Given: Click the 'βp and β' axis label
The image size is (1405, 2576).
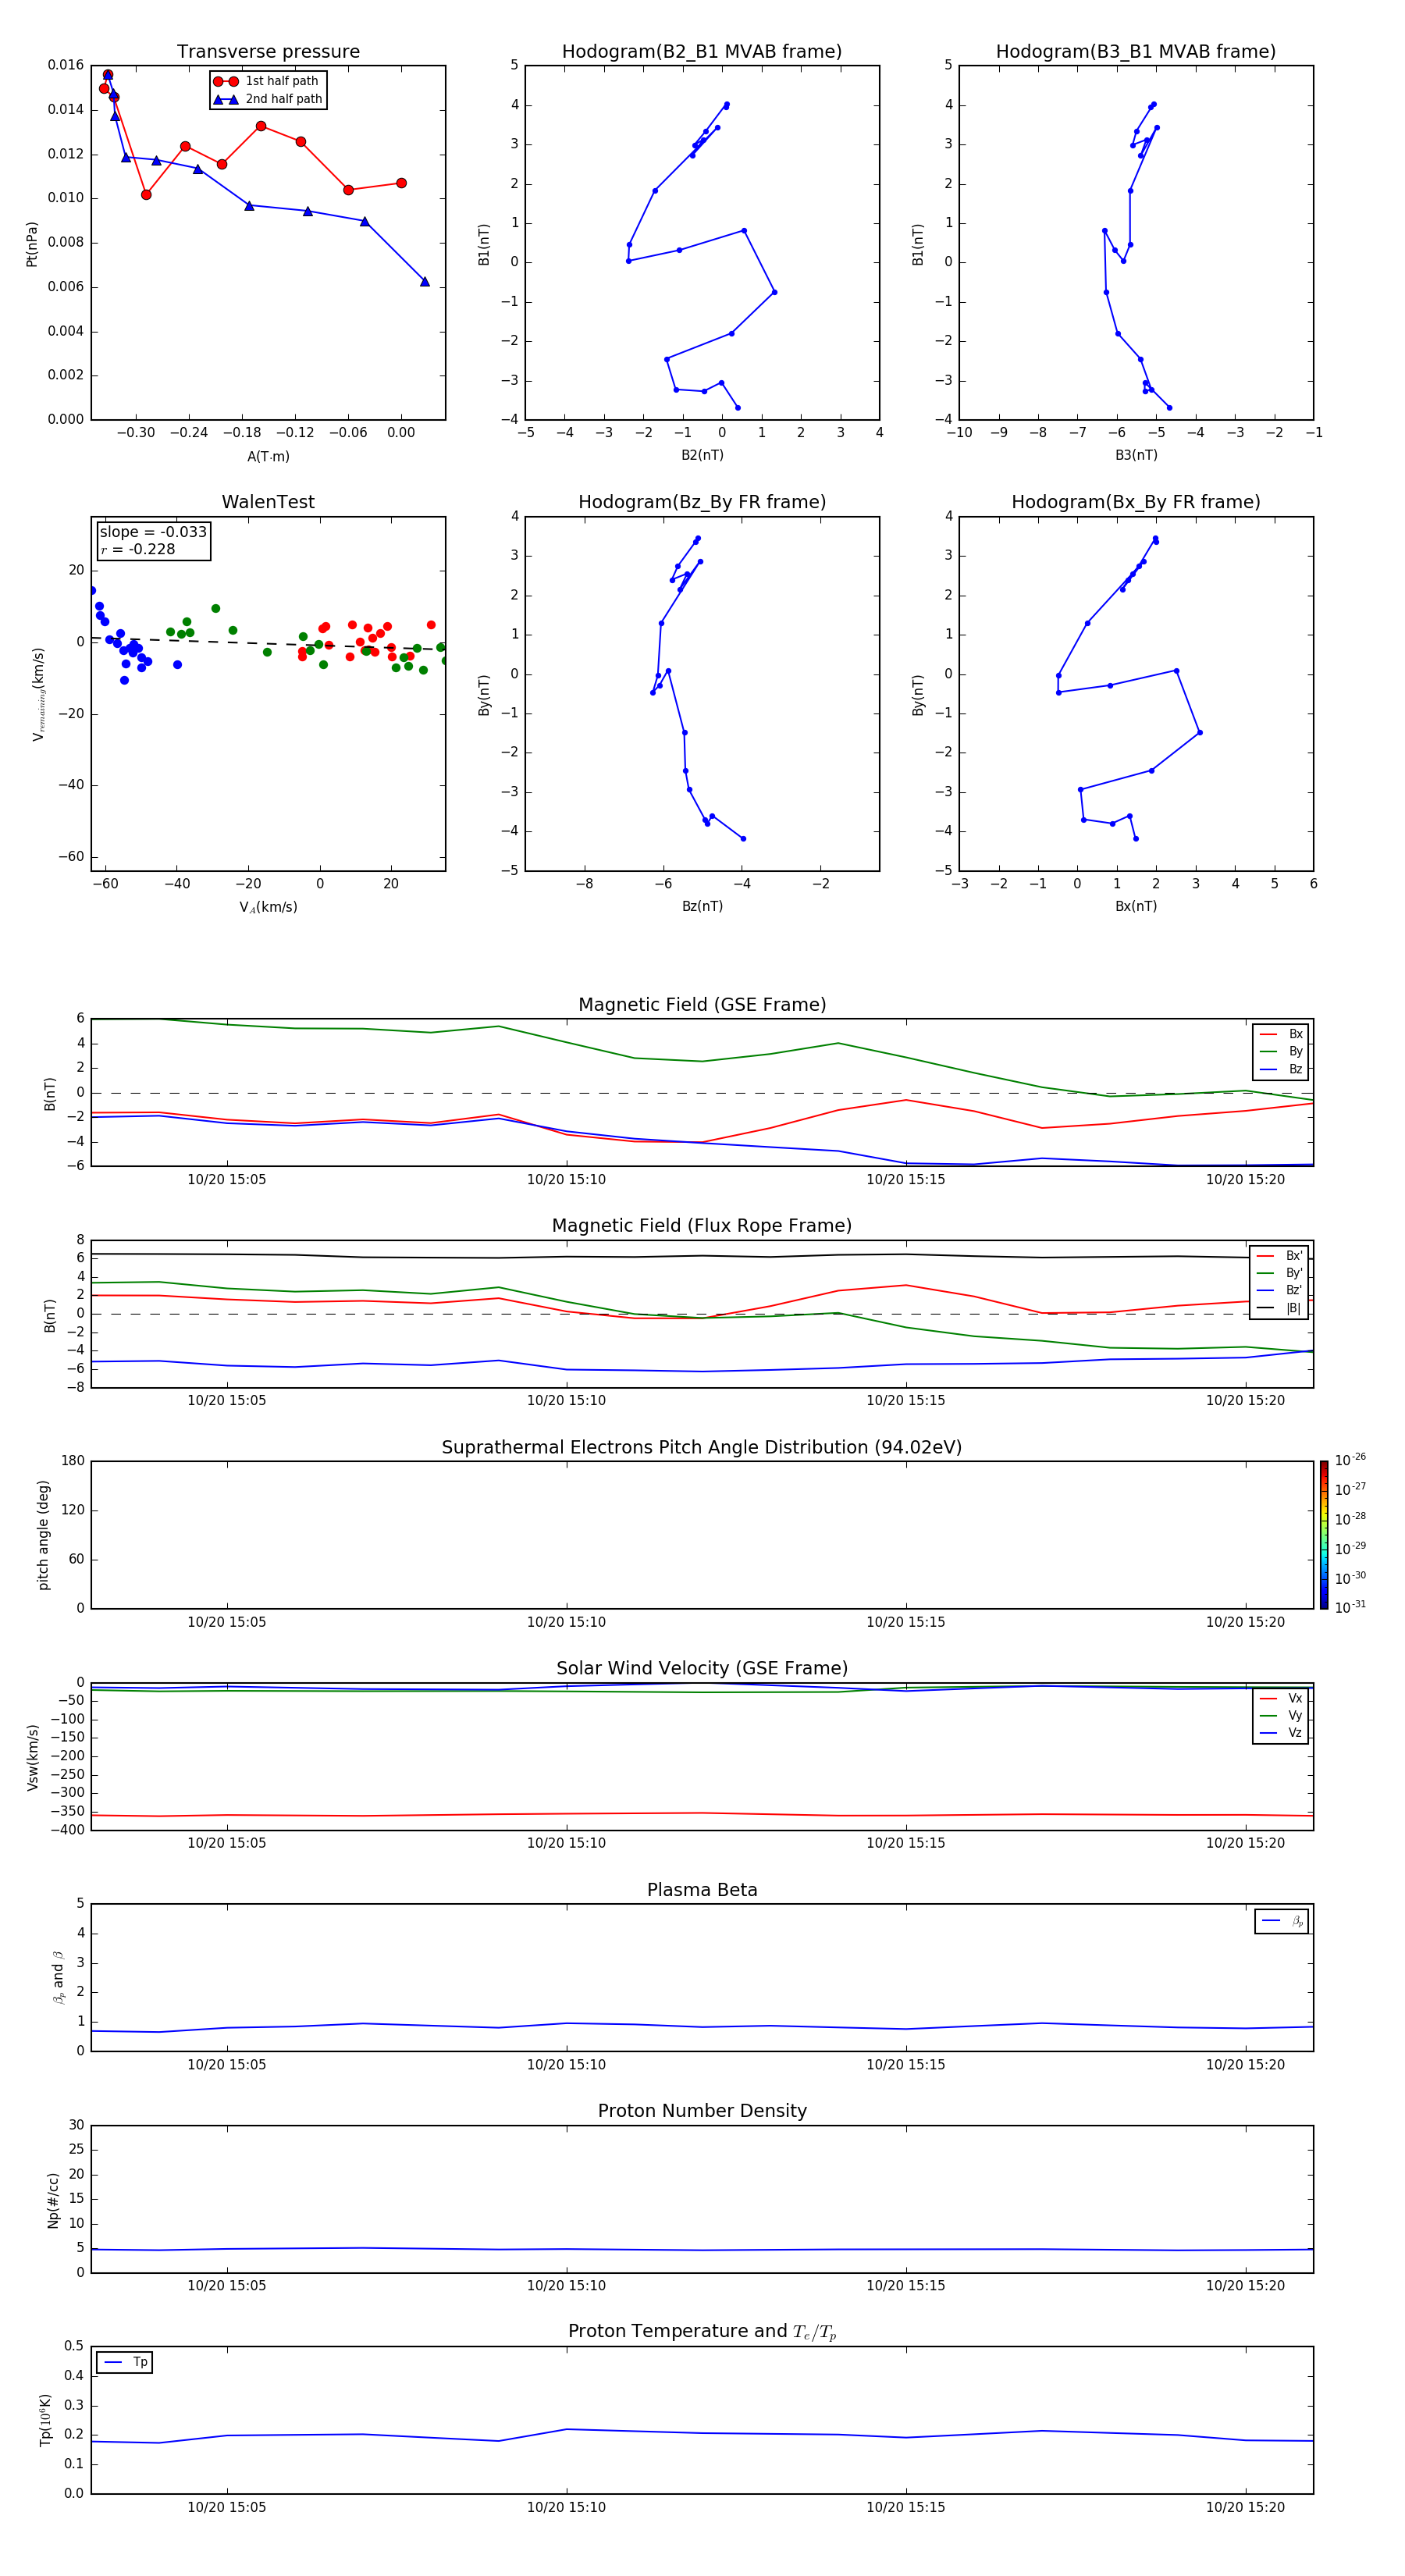Looking at the screenshot, I should (58, 1977).
